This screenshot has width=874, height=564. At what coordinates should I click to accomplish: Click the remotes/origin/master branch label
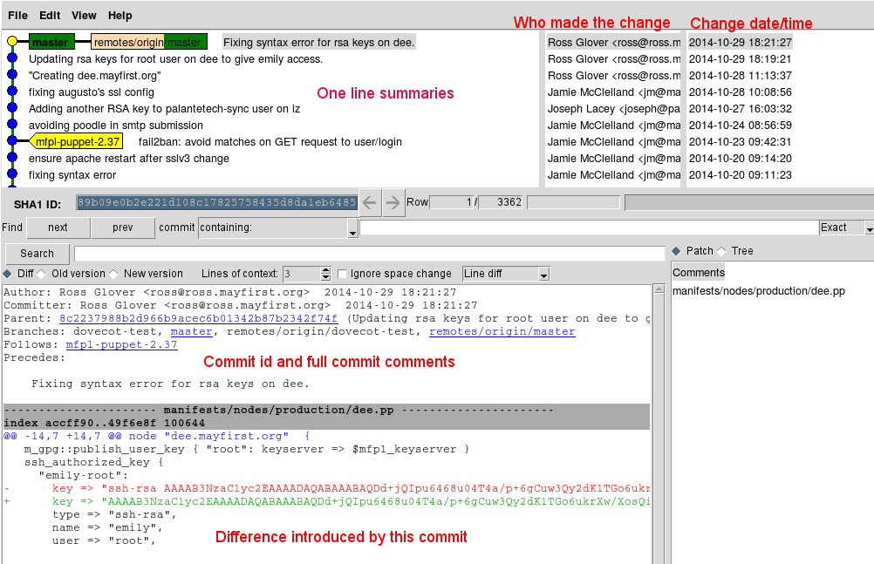click(148, 42)
